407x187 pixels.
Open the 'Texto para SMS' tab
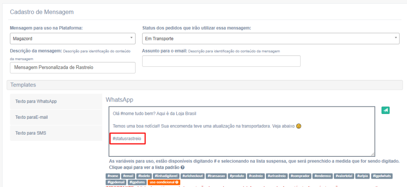click(56, 133)
